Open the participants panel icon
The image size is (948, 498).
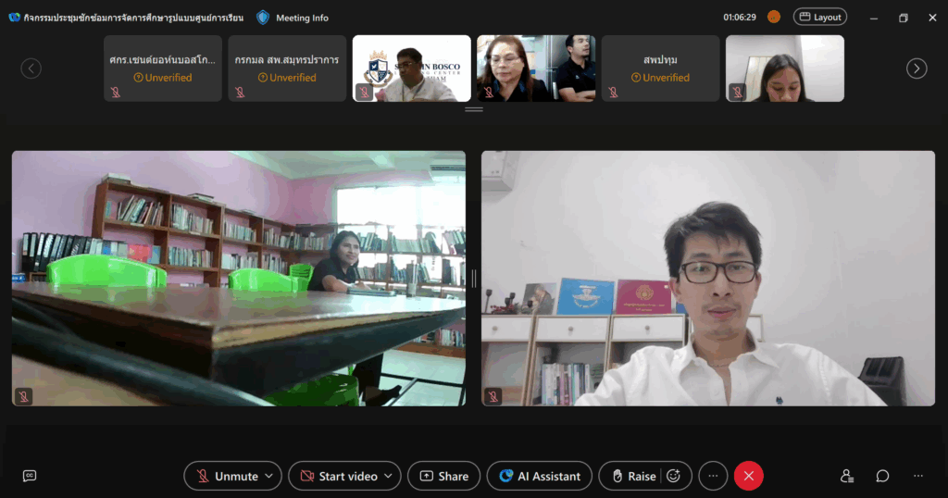click(846, 476)
